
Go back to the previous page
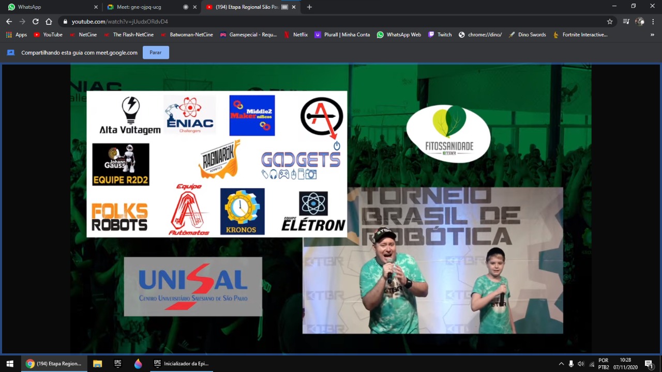click(x=9, y=22)
